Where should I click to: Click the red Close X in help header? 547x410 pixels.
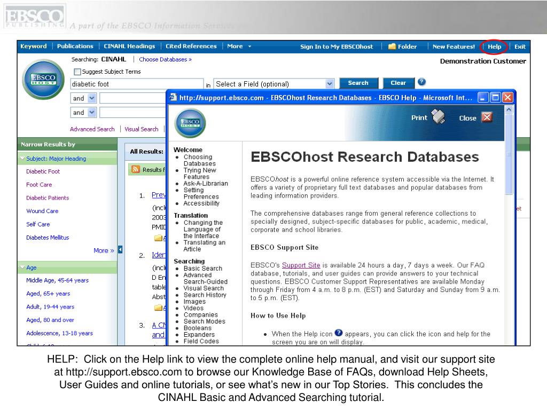pyautogui.click(x=487, y=117)
